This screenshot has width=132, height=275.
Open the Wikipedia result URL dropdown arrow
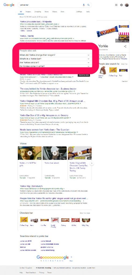click(x=58, y=24)
